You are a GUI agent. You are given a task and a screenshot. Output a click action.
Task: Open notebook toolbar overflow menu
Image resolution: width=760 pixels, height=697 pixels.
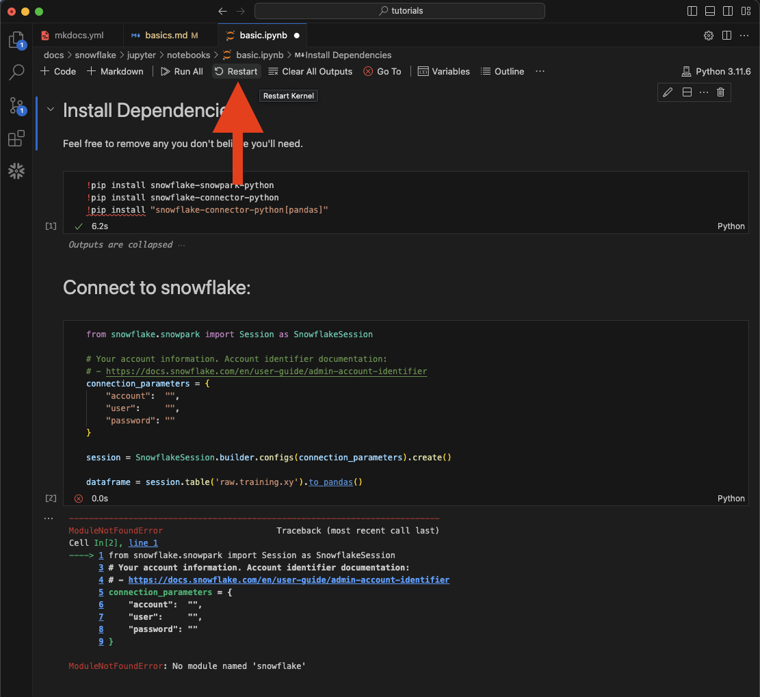click(x=540, y=71)
